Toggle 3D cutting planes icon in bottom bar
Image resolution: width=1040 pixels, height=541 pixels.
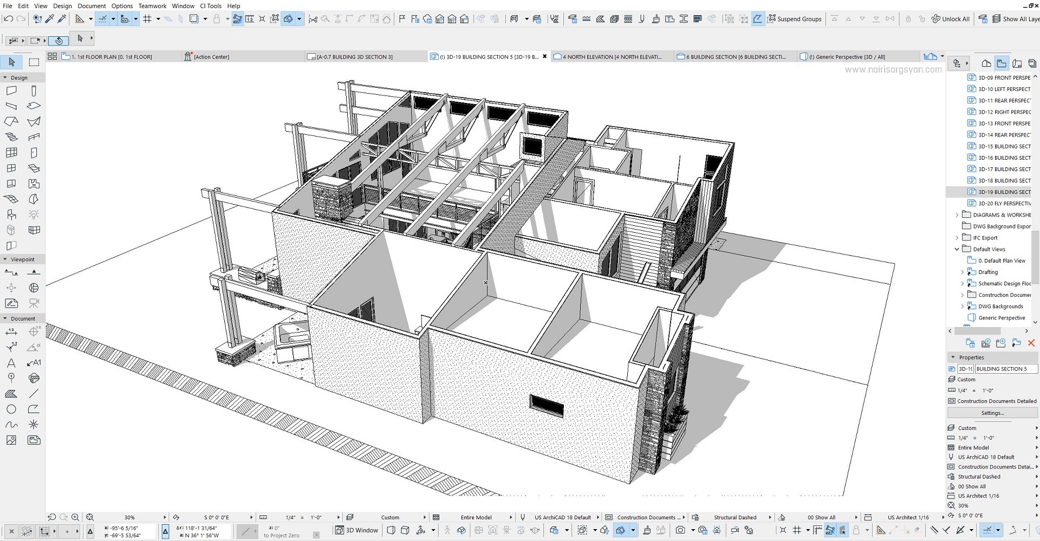click(x=621, y=530)
